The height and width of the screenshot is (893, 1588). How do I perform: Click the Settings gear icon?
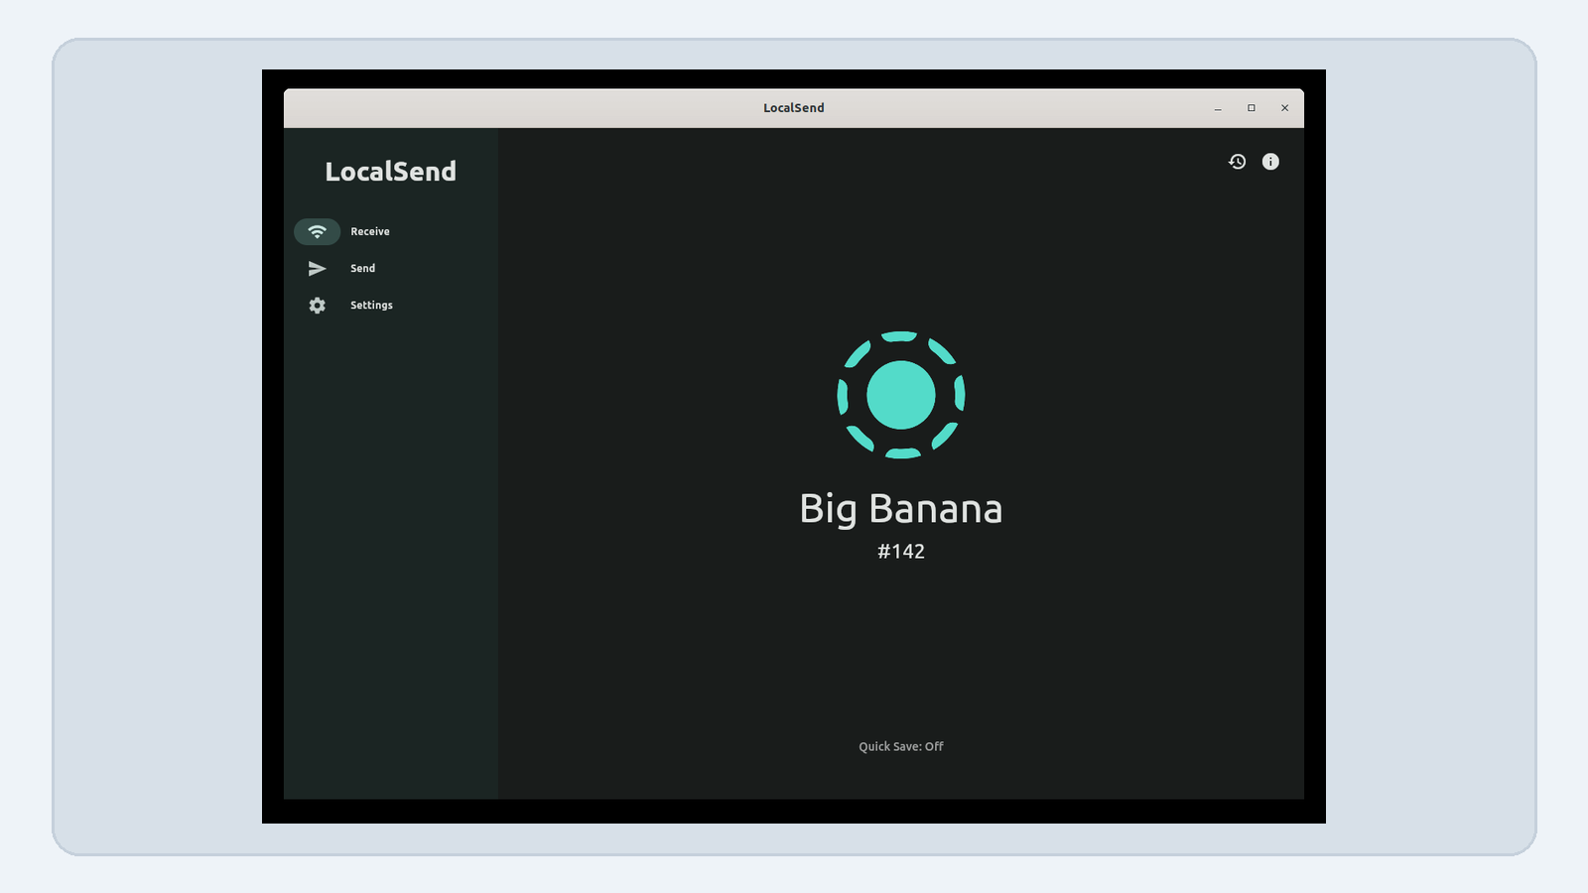318,306
